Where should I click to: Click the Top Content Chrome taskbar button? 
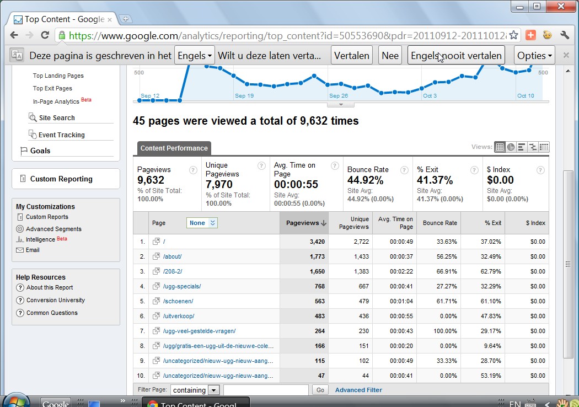pyautogui.click(x=196, y=403)
